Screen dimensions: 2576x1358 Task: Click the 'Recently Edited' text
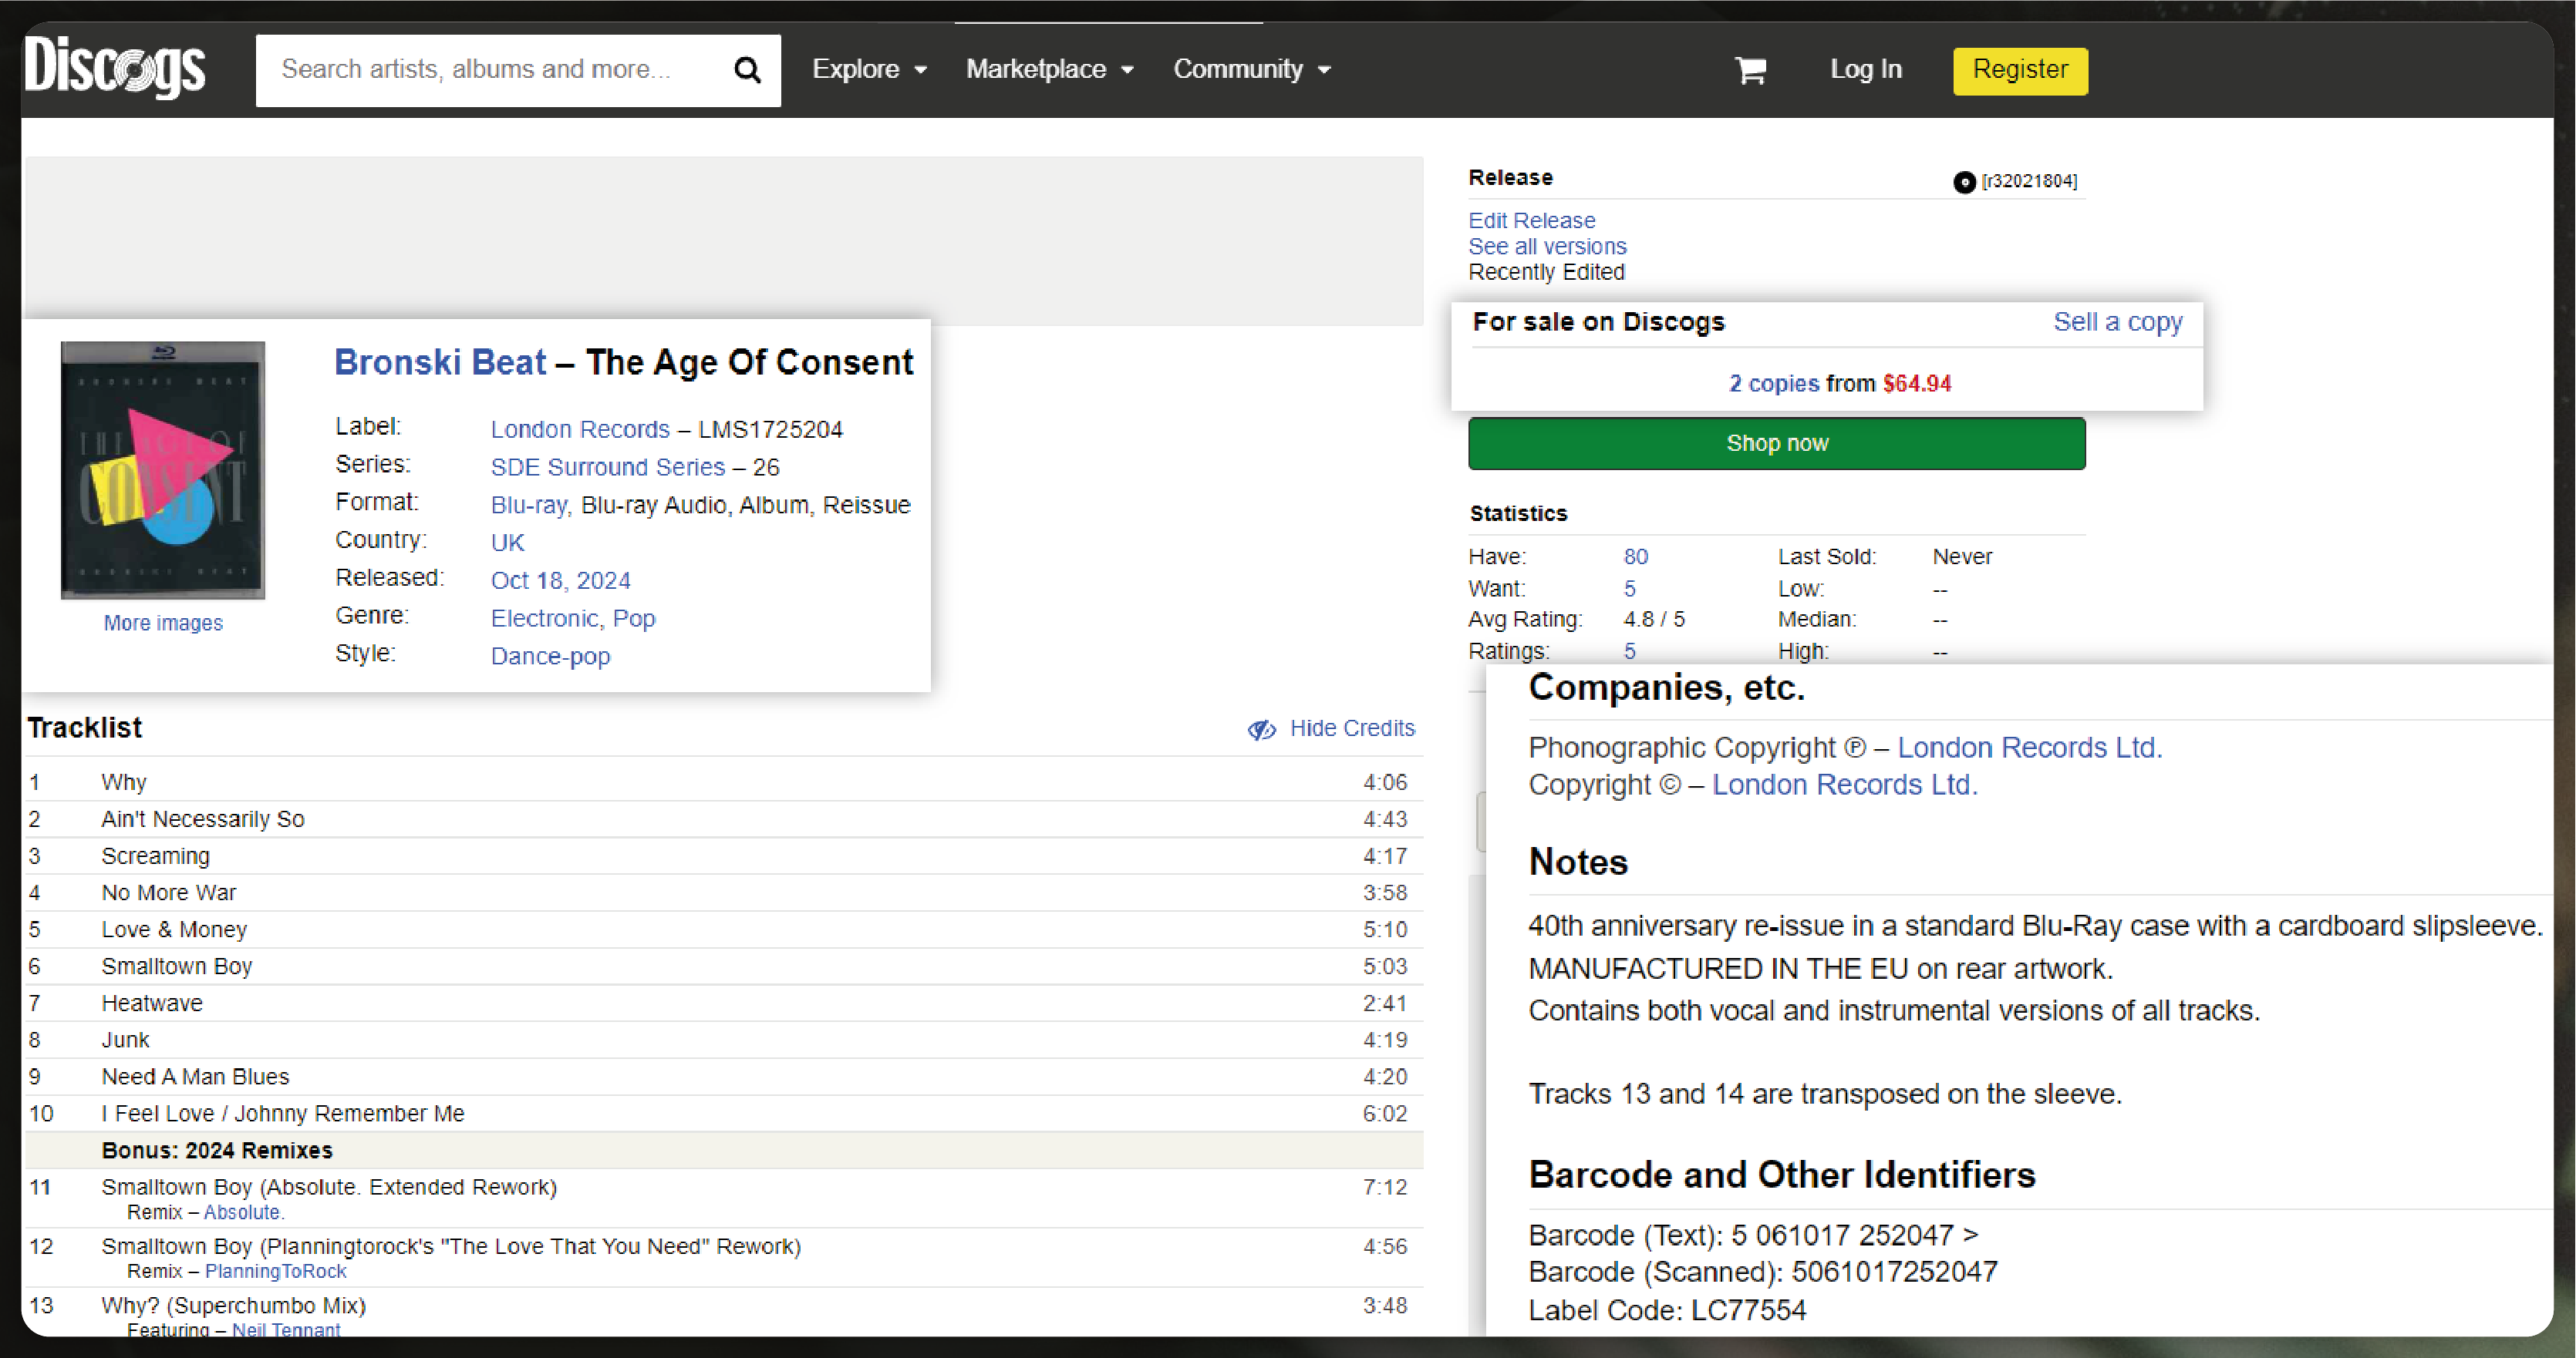tap(1546, 272)
